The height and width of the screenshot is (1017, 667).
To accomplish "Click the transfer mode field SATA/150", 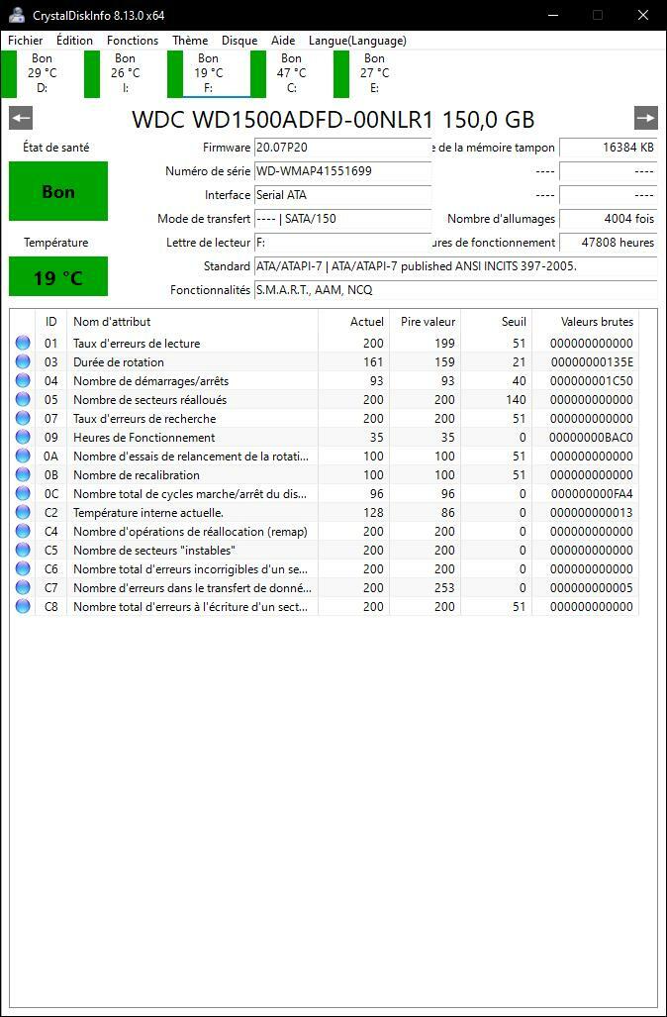I will (x=342, y=219).
